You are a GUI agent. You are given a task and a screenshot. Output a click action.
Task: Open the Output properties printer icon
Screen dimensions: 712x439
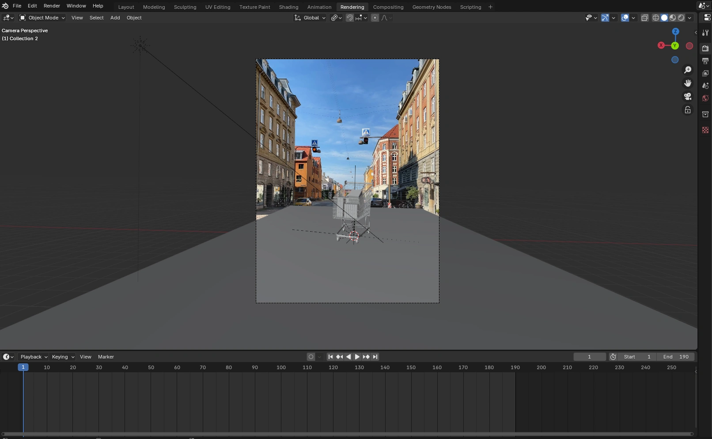coord(705,61)
